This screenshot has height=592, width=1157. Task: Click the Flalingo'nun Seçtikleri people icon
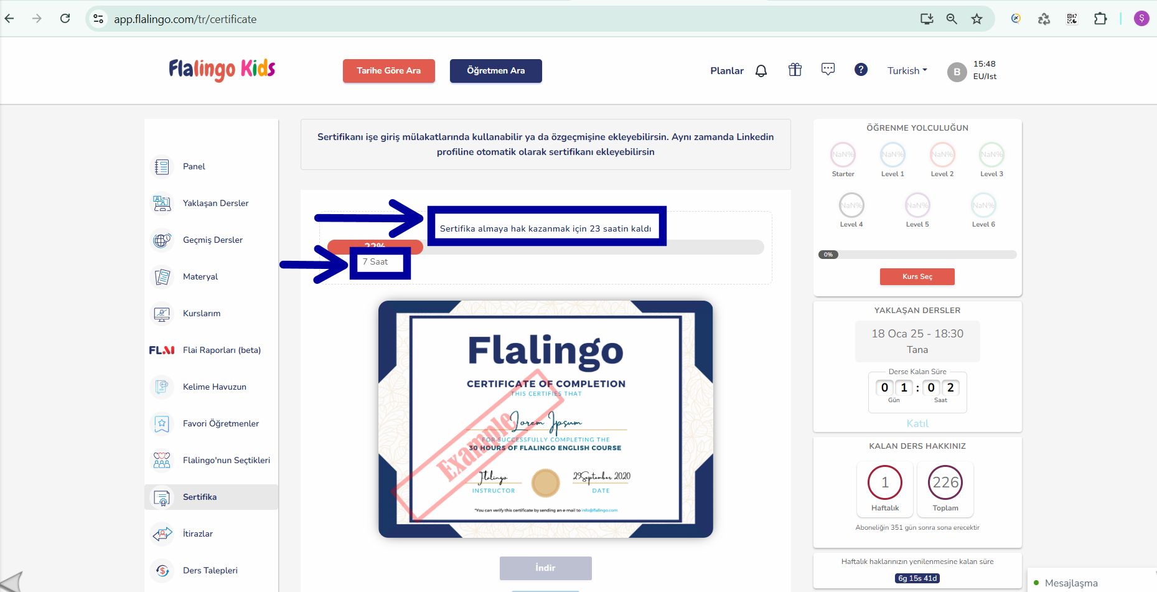click(162, 461)
